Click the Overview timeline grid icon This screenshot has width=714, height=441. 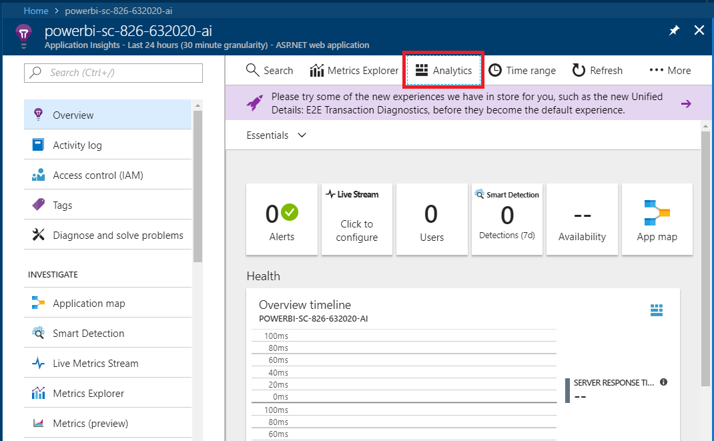coord(657,310)
